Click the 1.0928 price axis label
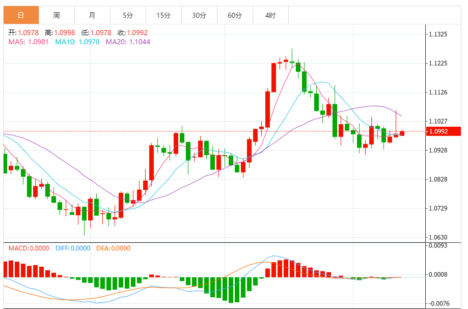Image resolution: width=468 pixels, height=309 pixels. pos(438,150)
